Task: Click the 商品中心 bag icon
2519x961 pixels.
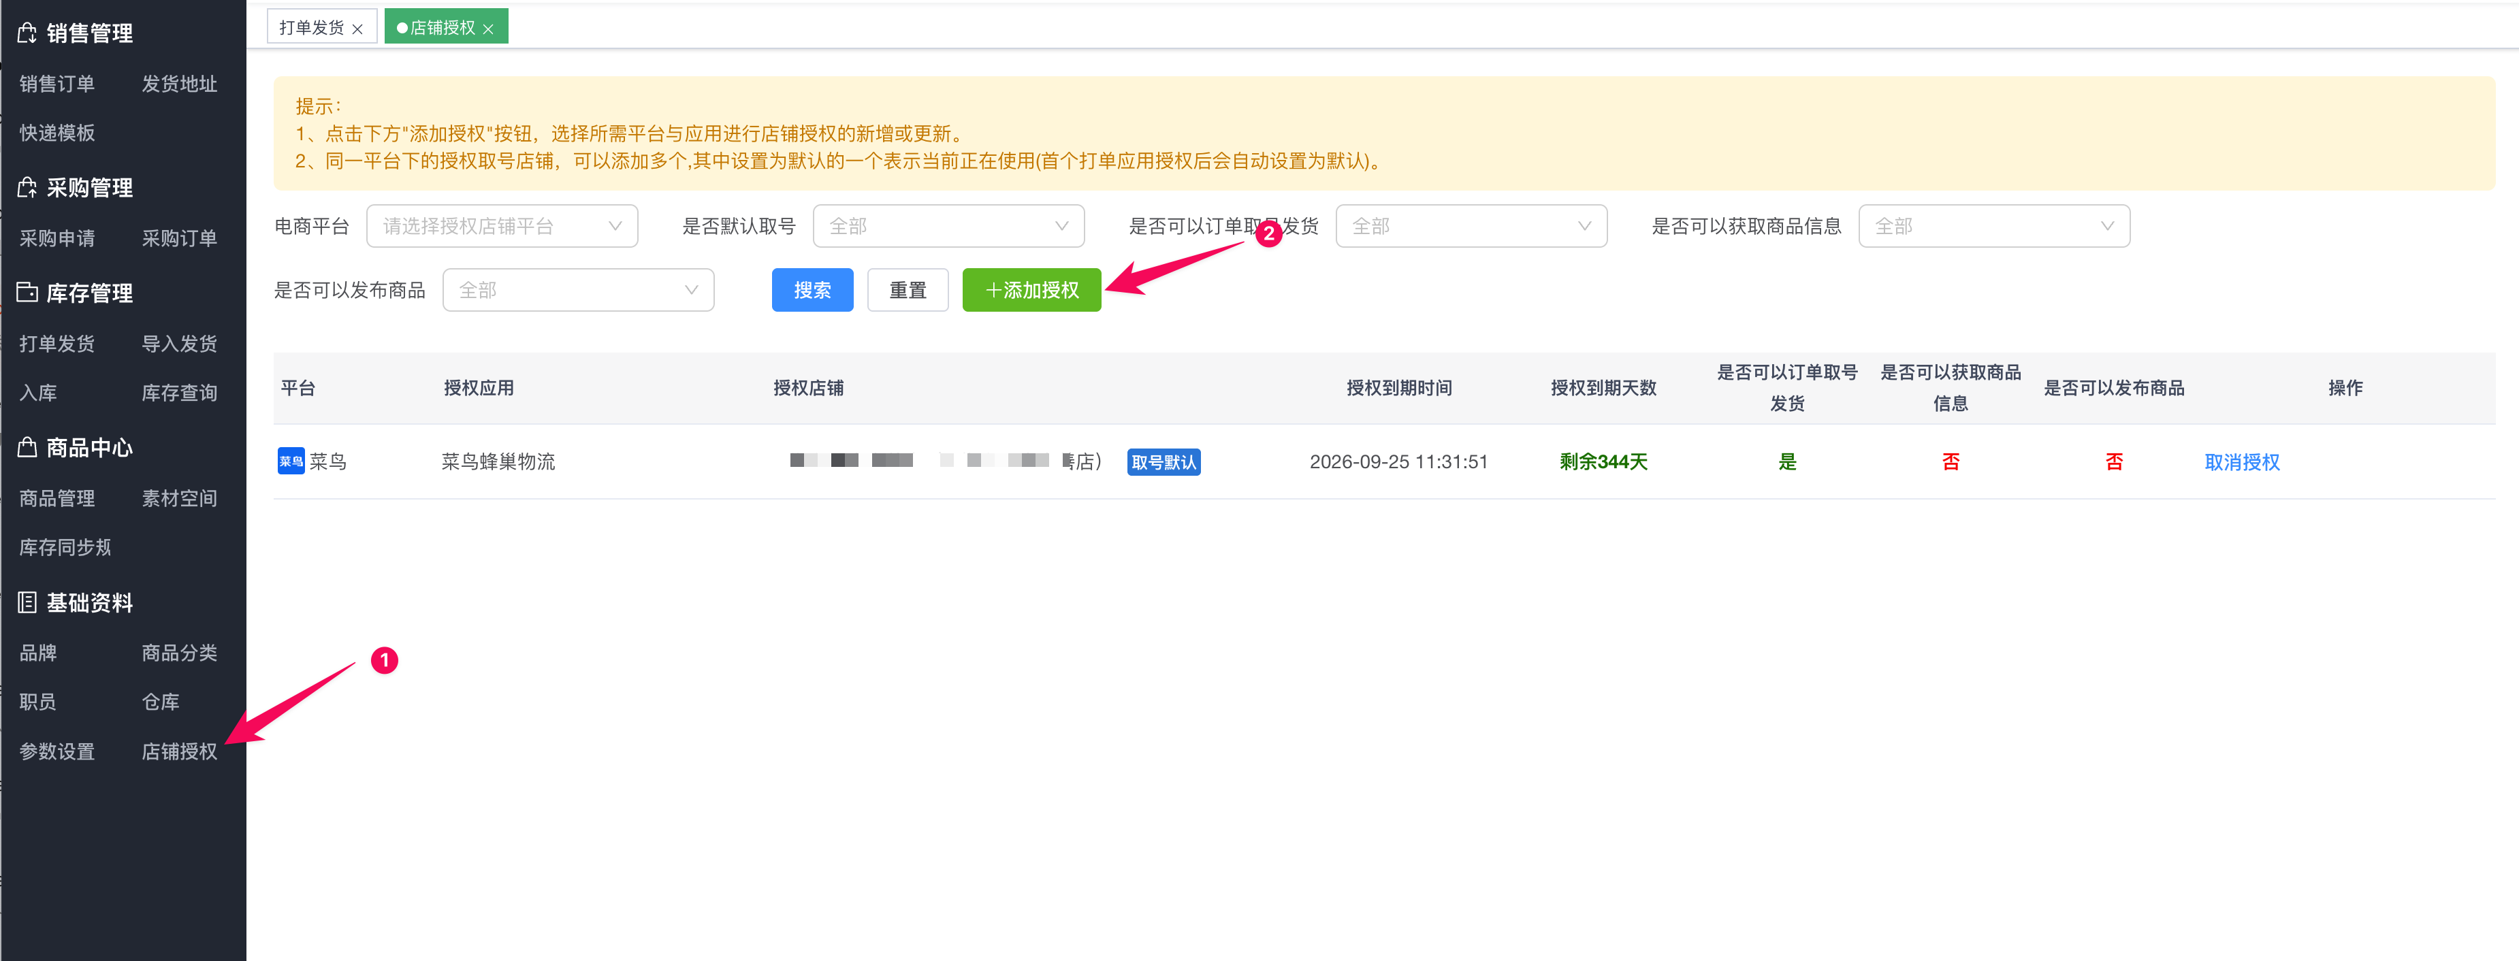Action: [27, 448]
